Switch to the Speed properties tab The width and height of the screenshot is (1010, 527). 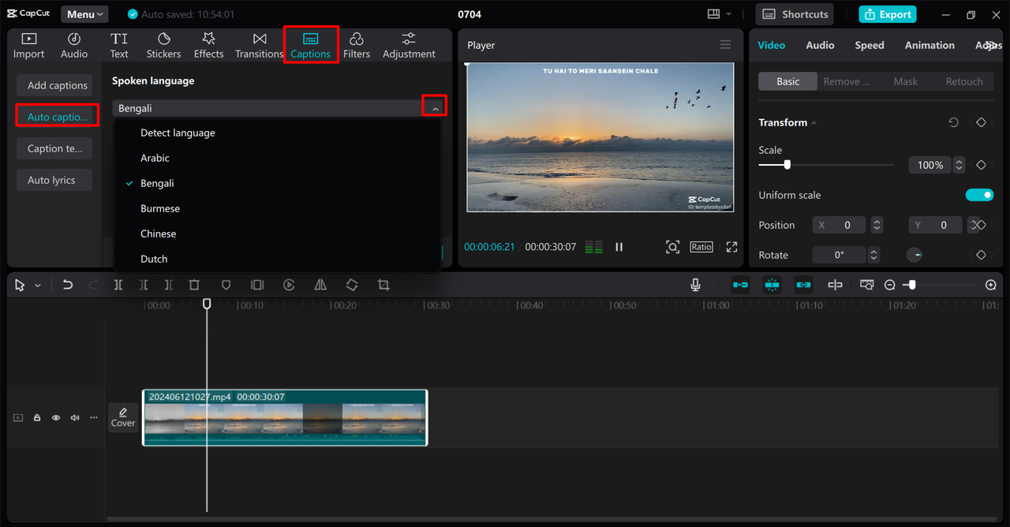tap(869, 45)
